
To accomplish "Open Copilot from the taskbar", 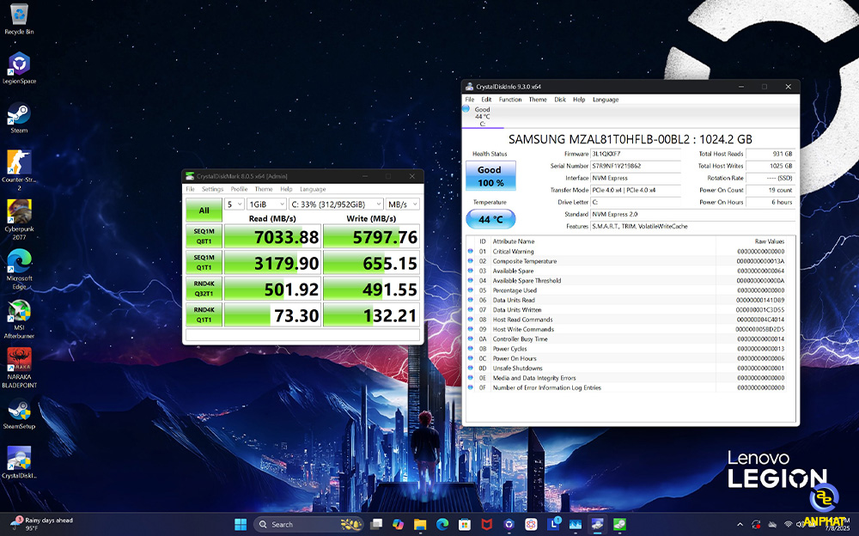I will pos(399,525).
